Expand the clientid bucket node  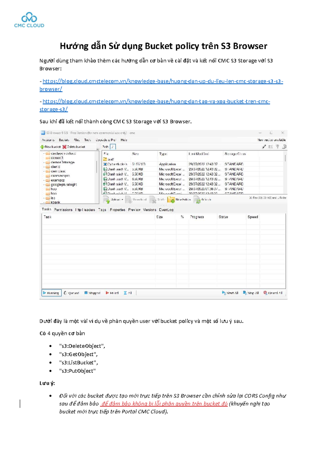coord(44,167)
